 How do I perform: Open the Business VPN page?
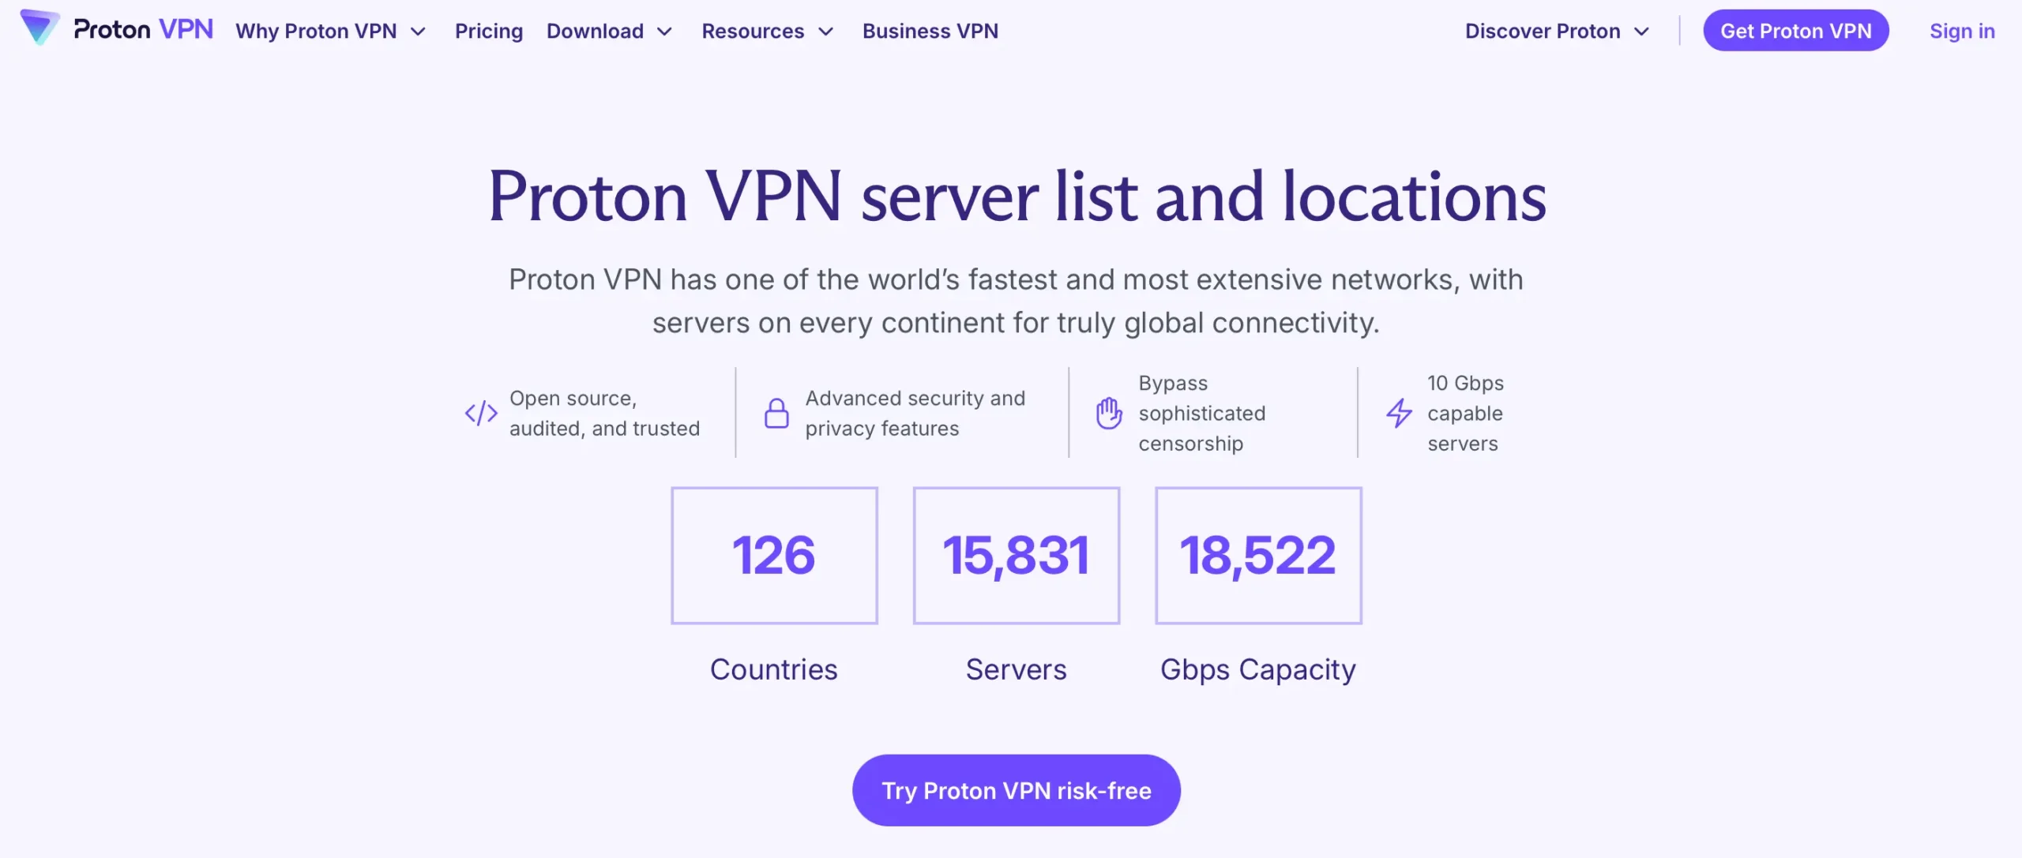tap(930, 31)
